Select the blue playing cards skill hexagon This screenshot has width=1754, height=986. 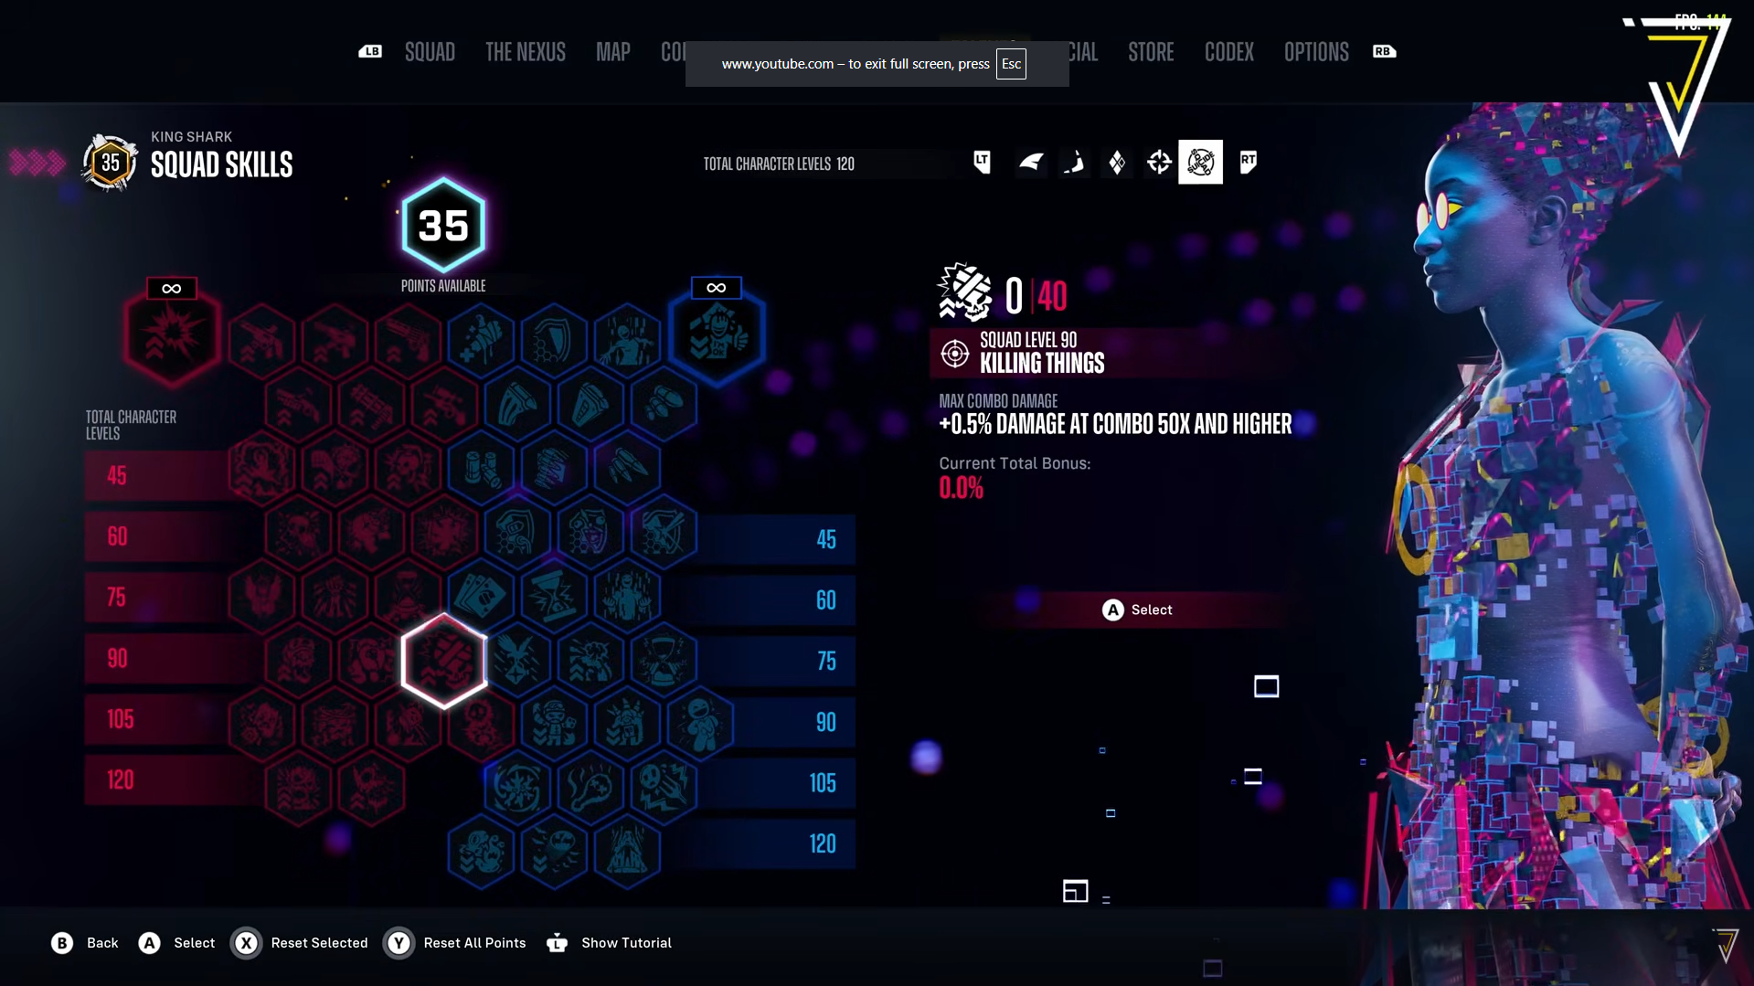pyautogui.click(x=481, y=597)
